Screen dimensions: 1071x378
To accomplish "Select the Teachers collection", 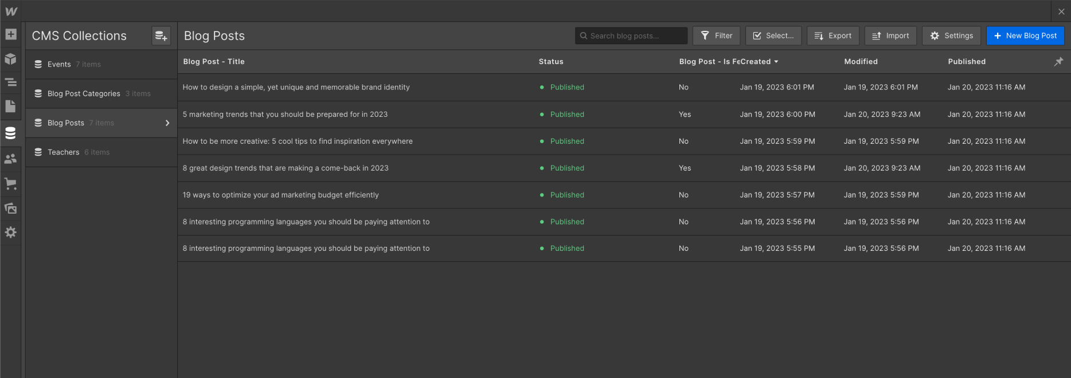I will tap(64, 152).
